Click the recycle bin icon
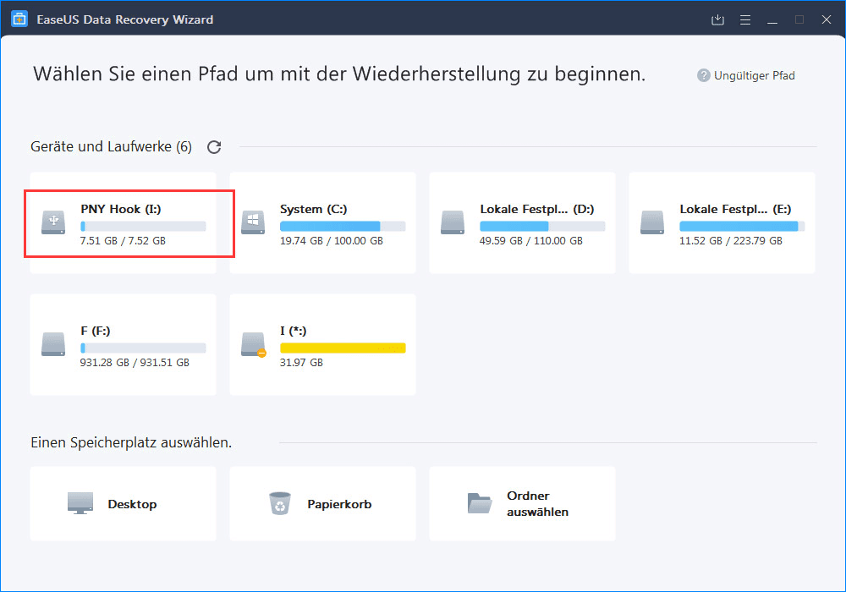The height and width of the screenshot is (592, 846). (x=280, y=503)
